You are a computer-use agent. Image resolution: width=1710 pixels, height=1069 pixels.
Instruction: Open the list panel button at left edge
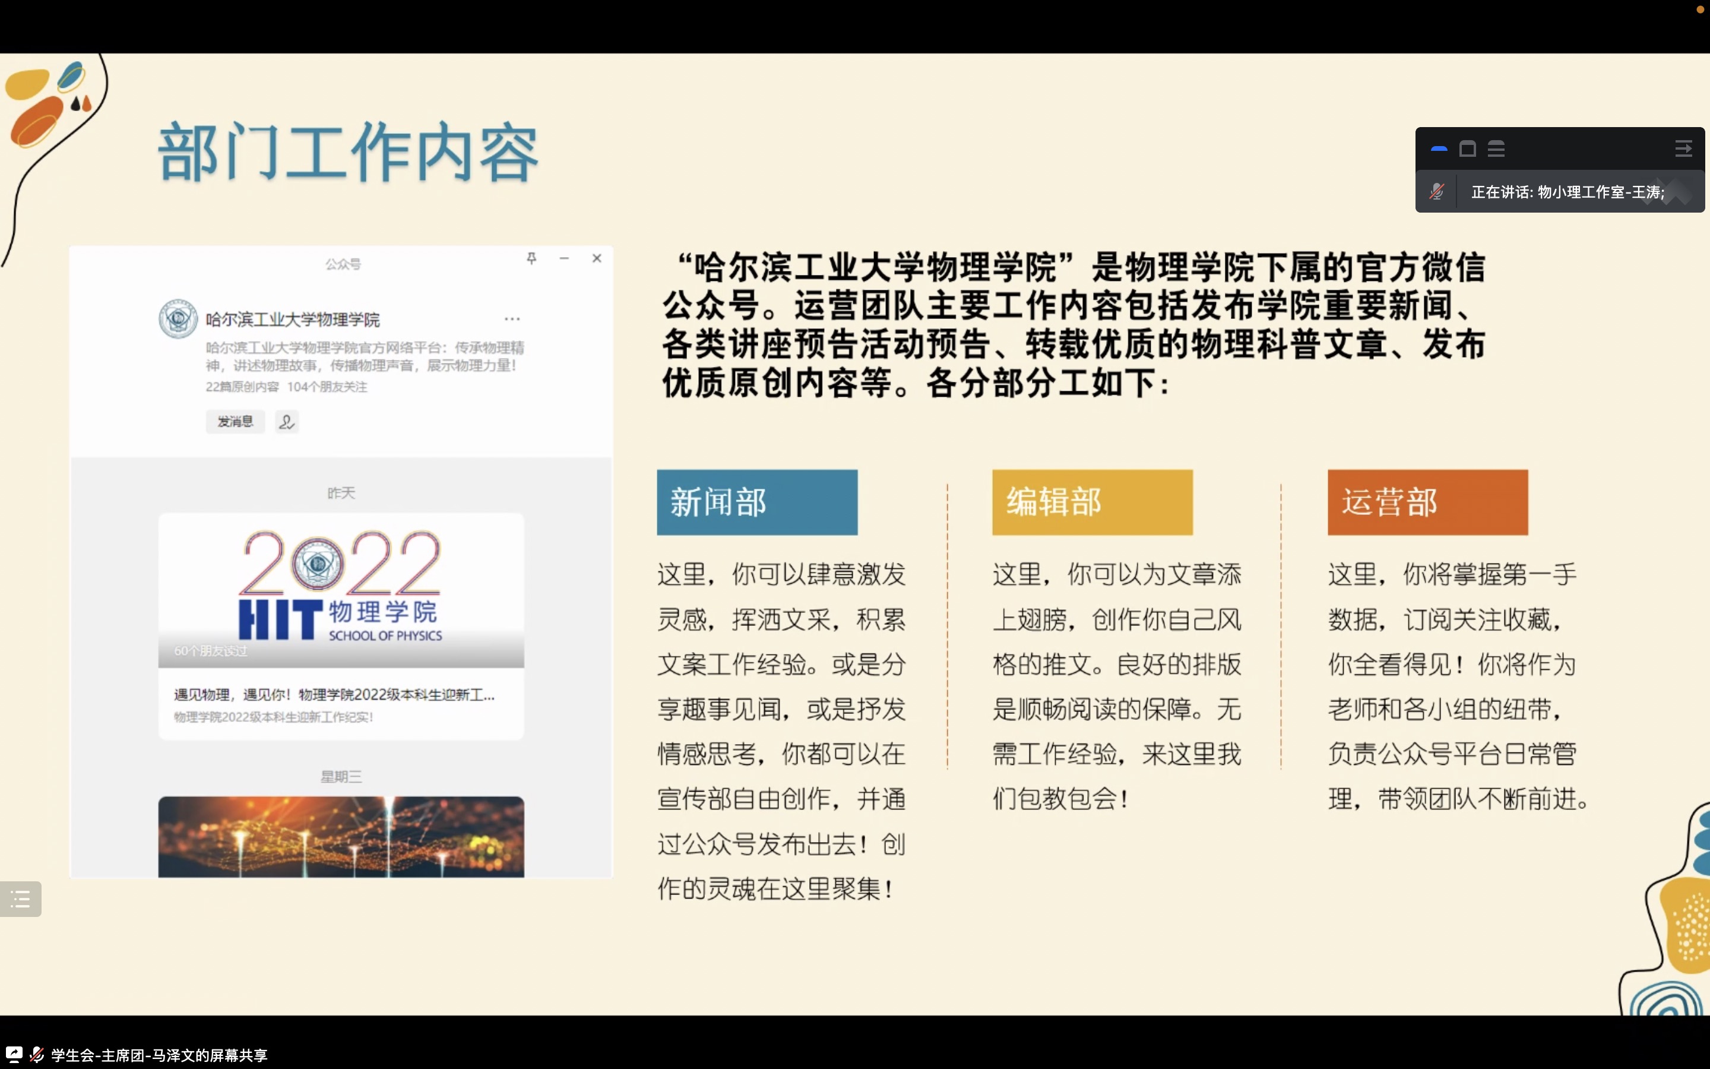(x=21, y=899)
